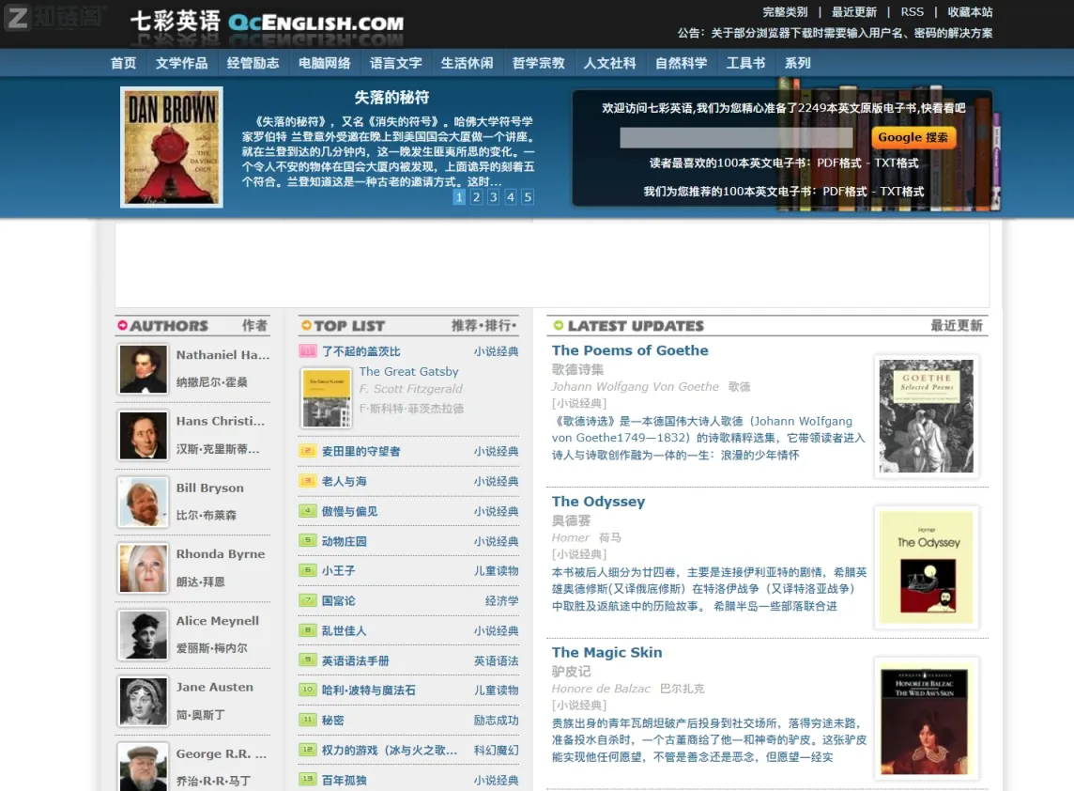
Task: Click The Great Gatsby cover thumbnail
Action: (327, 397)
